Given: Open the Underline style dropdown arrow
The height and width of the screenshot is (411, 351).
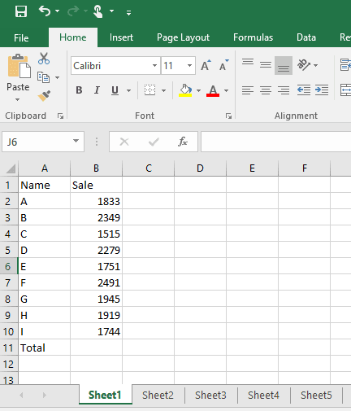Looking at the screenshot, I should [x=129, y=90].
